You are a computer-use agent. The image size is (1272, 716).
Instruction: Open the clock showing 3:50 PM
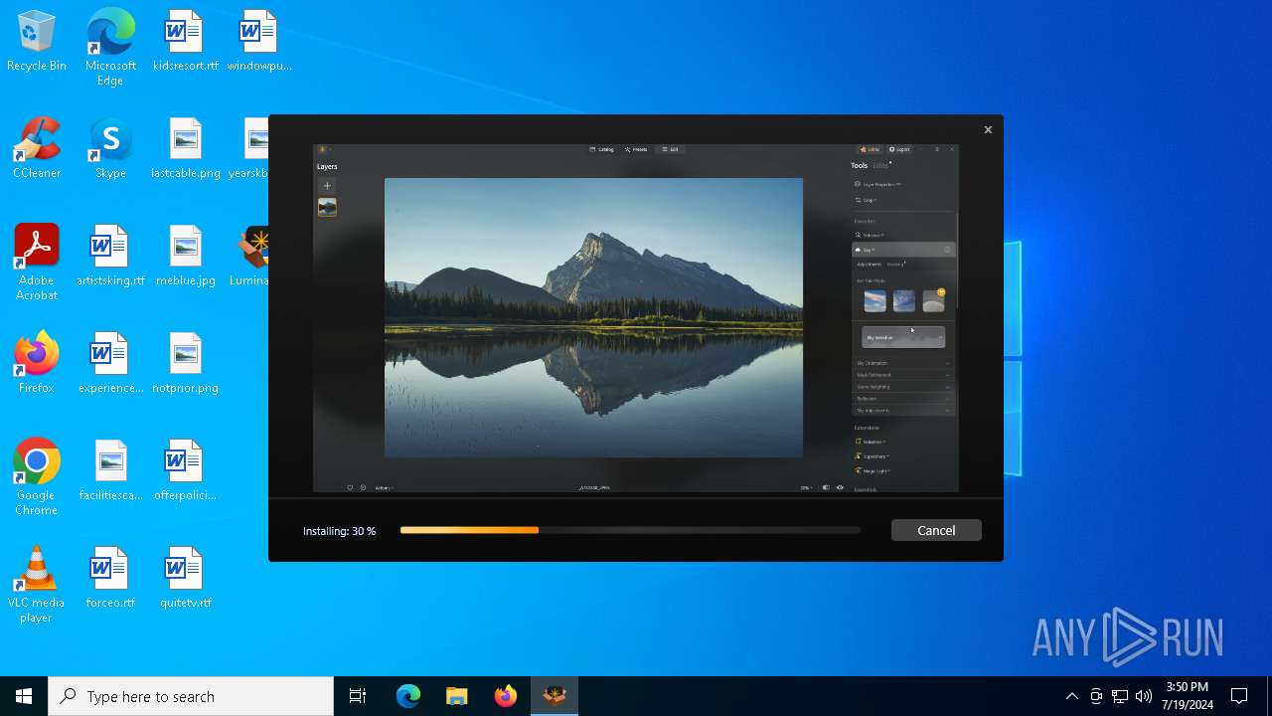click(1189, 696)
